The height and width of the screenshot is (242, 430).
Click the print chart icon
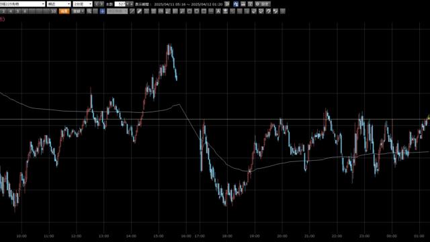pyautogui.click(x=243, y=4)
